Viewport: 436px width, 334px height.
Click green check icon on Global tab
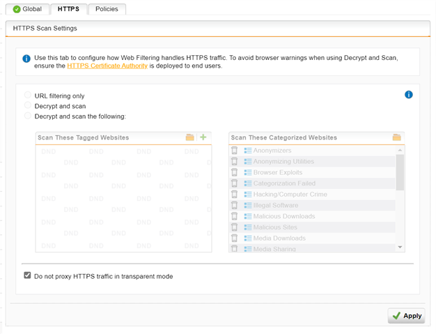pos(17,9)
